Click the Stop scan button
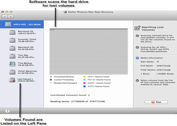Image resolution: width=177 pixels, height=126 pixels. [x=156, y=102]
